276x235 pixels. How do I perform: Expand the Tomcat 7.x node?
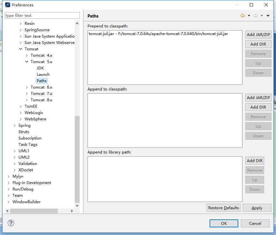coord(27,94)
